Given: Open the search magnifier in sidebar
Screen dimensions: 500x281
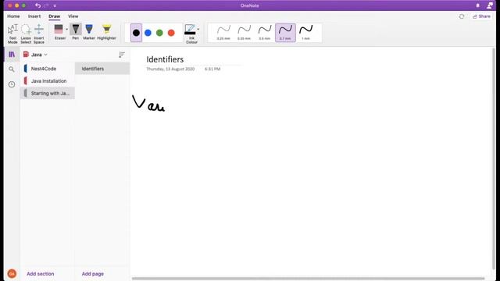Looking at the screenshot, I should point(12,69).
